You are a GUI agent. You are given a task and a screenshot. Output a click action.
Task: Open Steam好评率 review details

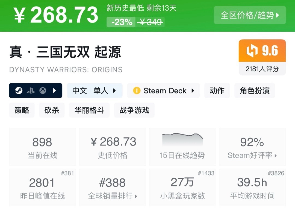point(252,147)
